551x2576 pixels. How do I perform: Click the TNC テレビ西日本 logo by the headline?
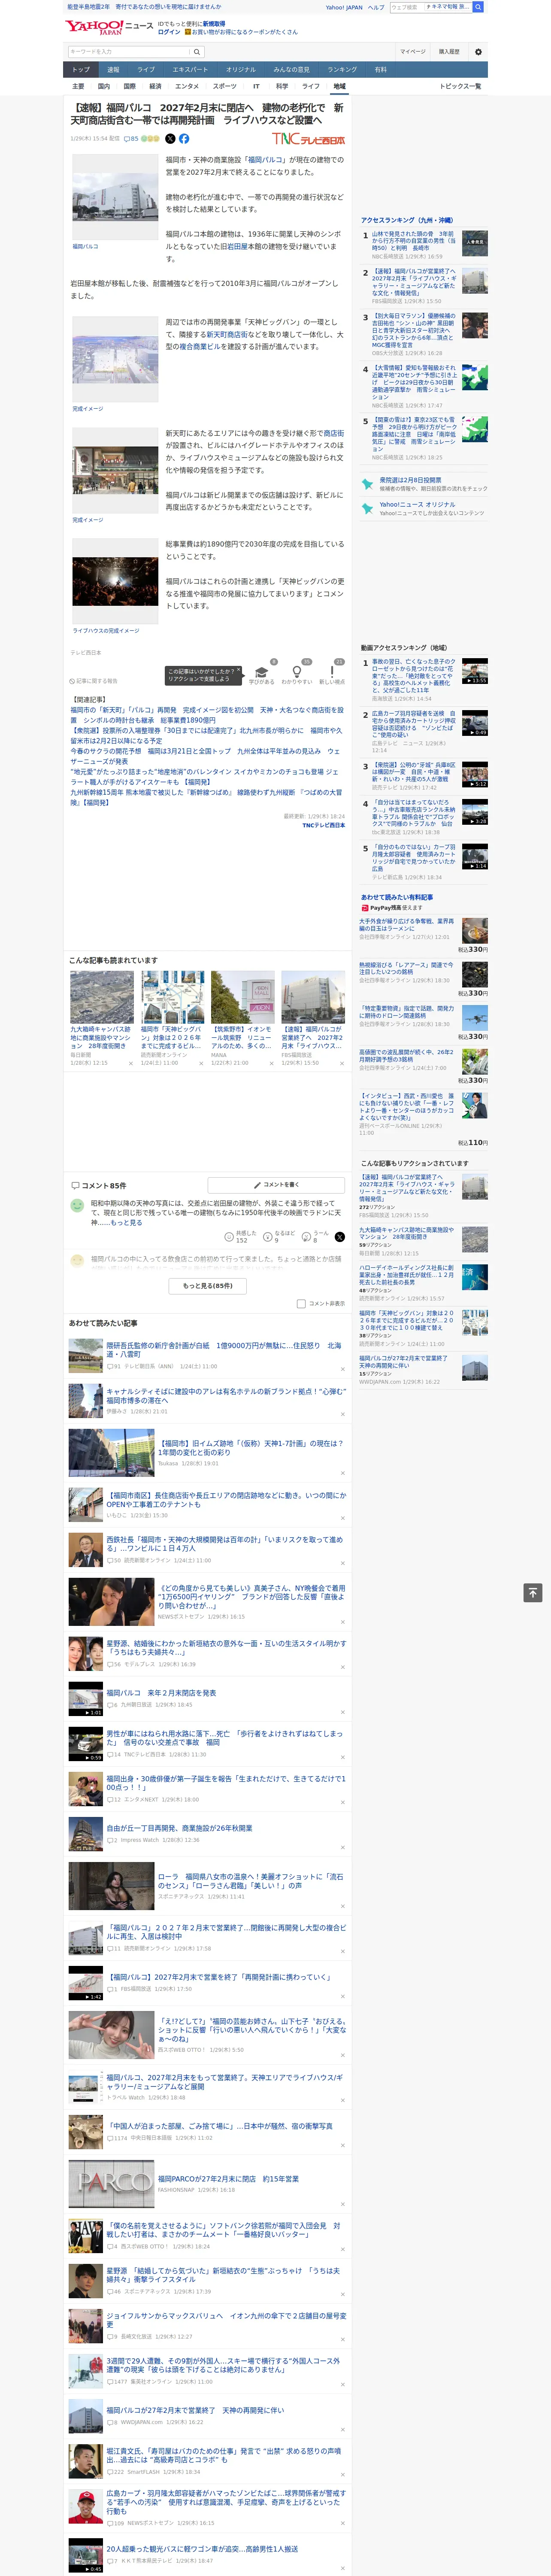[x=308, y=139]
